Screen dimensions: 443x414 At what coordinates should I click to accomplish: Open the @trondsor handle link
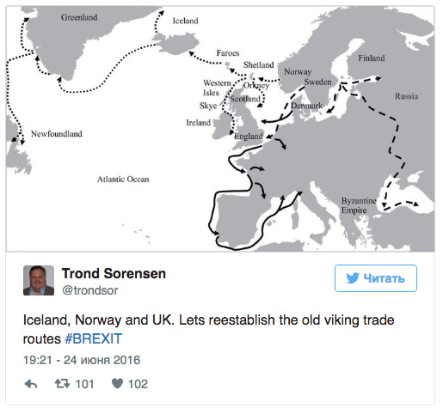tap(90, 290)
